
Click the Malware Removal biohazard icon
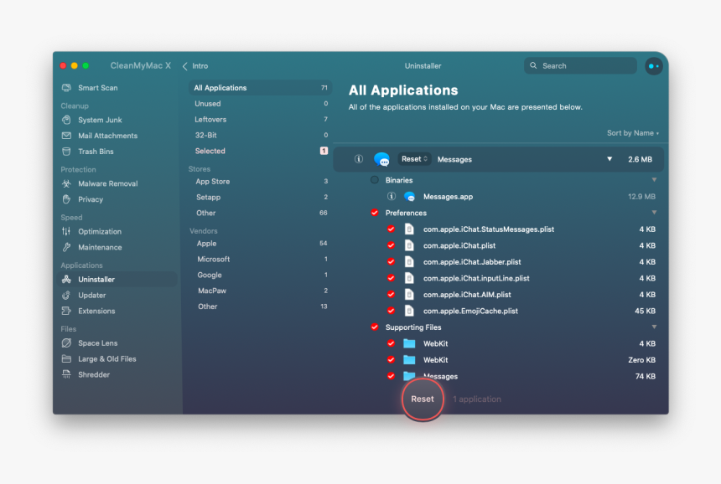tap(67, 183)
